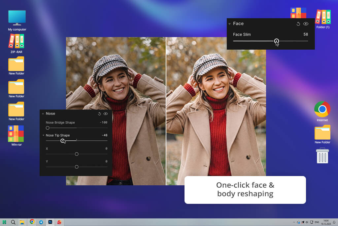Open the volume control tray icon
Viewport: 338px width, 226px height.
(x=307, y=222)
